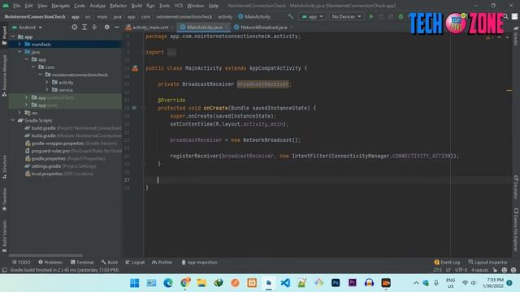
Task: Click the gutter icon beside the MainActivity class line
Action: [135, 68]
